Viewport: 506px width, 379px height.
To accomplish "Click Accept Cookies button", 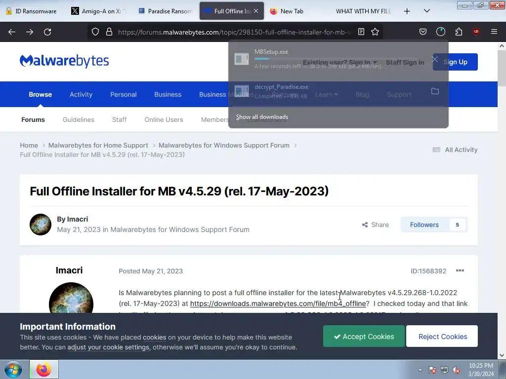I will coord(364,336).
